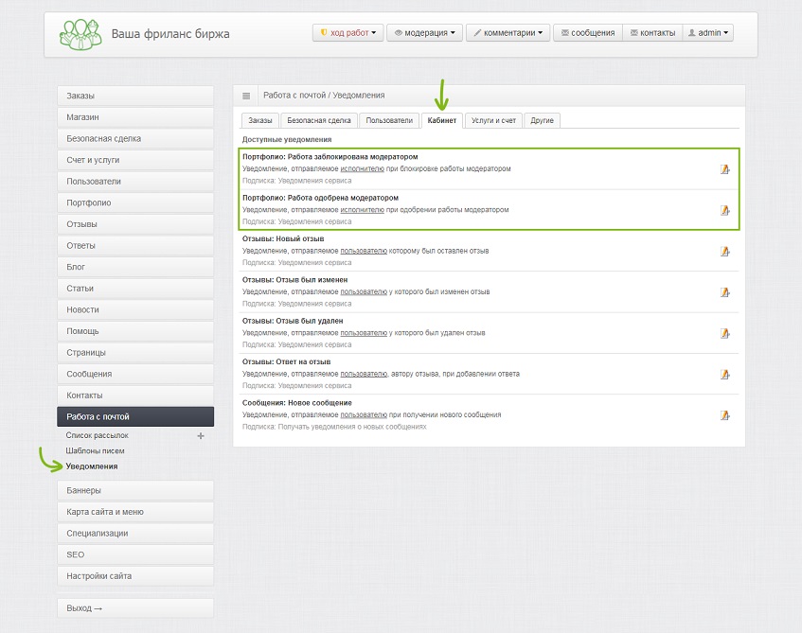Click 'Подписка: Получать уведомления о новых сообщениях'

pos(334,427)
